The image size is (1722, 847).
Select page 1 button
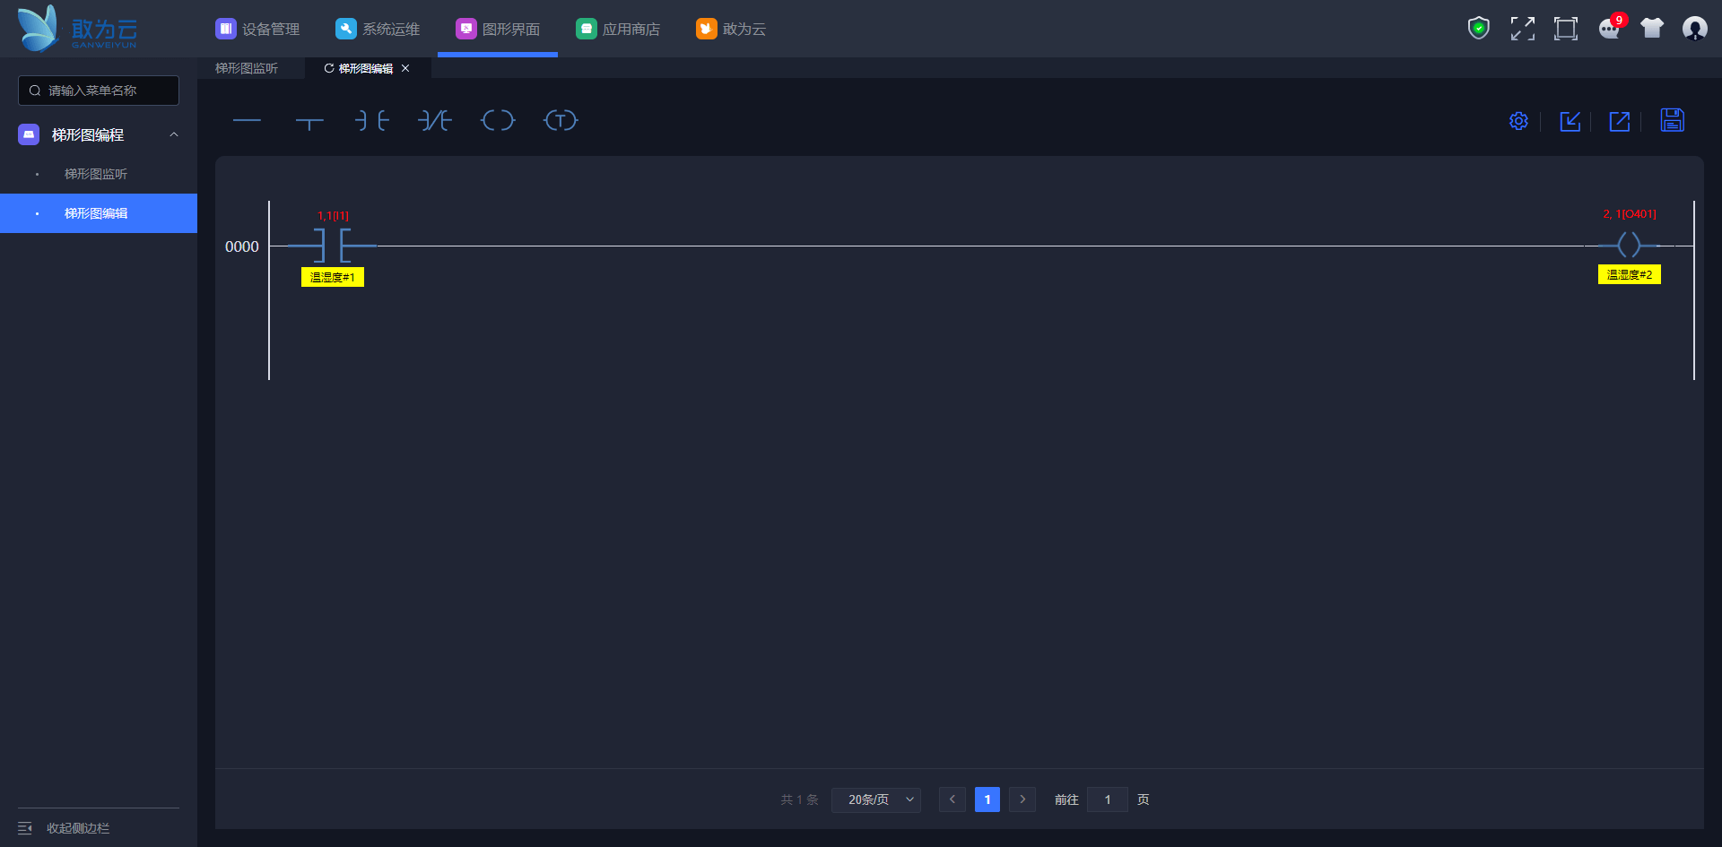coord(987,799)
